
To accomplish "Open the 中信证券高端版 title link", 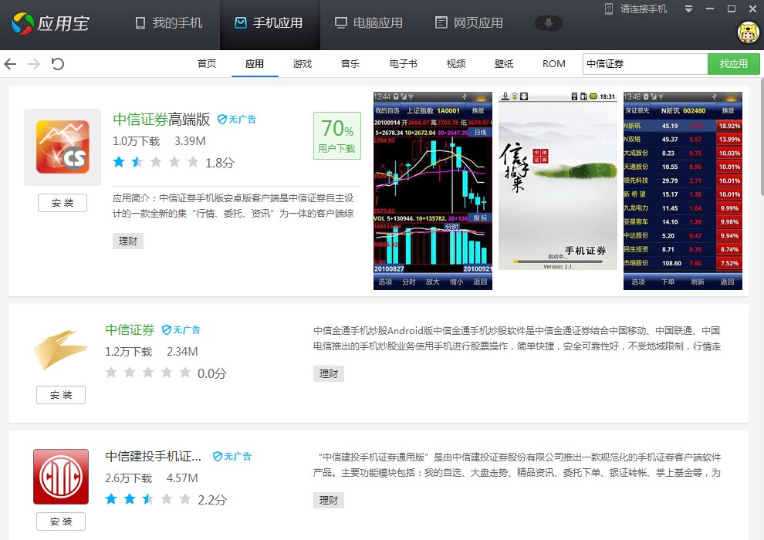I will (161, 120).
